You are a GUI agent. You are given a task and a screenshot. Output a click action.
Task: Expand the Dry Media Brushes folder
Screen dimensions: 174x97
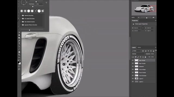[x=21, y=19]
